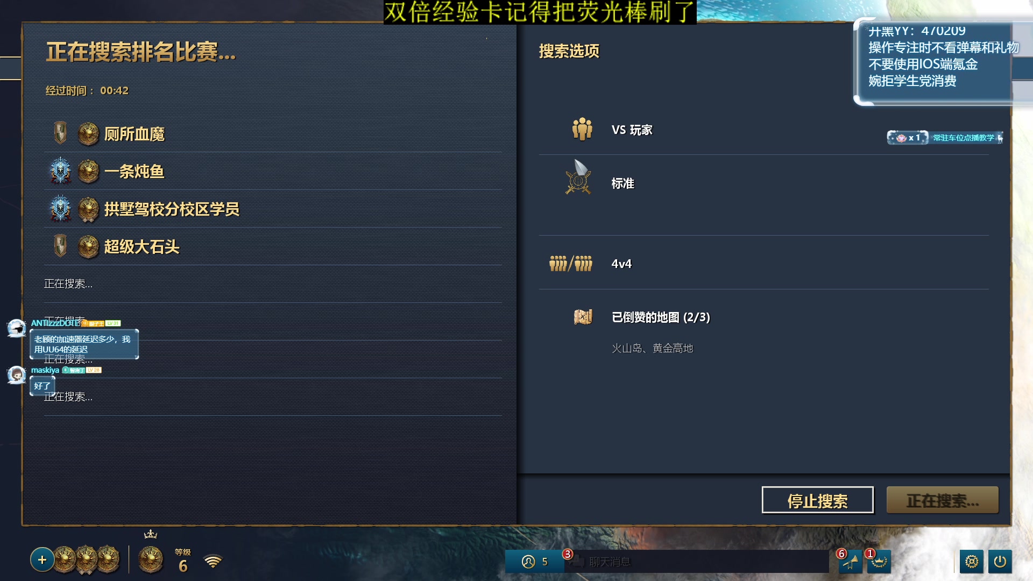Image resolution: width=1033 pixels, height=581 pixels.
Task: Click the 4v4 team size icon
Action: click(571, 264)
